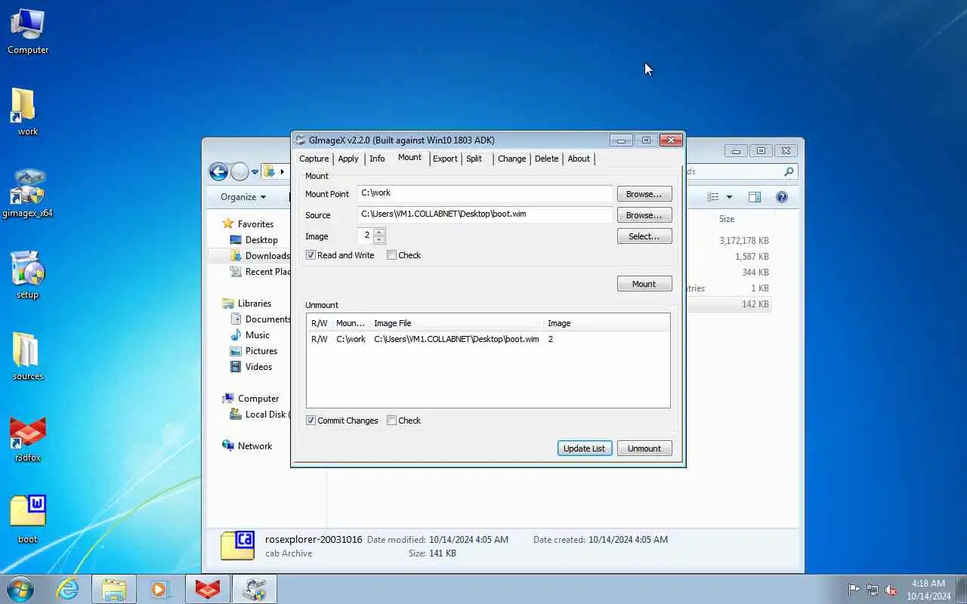
Task: Click the Action Center flag tray icon
Action: [x=854, y=590]
